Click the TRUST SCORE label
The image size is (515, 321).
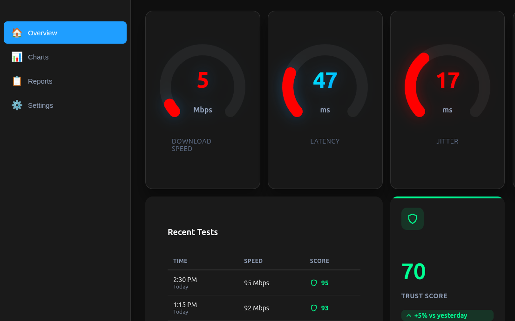click(x=424, y=296)
